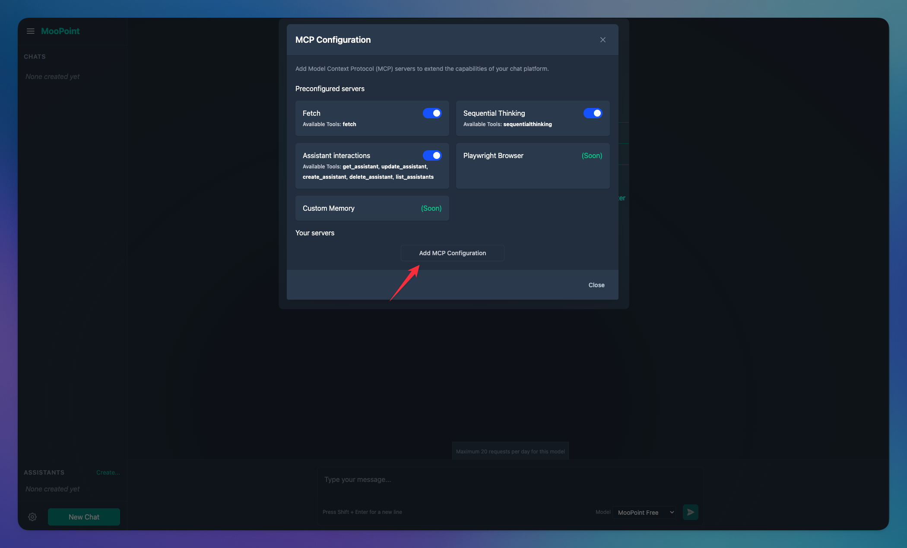Open settings via gear icon

[32, 517]
